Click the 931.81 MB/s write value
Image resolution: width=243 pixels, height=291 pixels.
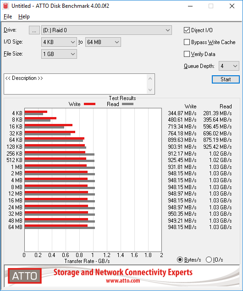coord(182,167)
